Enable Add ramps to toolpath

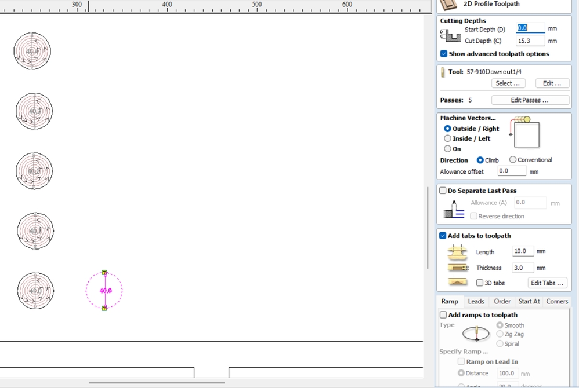click(x=443, y=314)
